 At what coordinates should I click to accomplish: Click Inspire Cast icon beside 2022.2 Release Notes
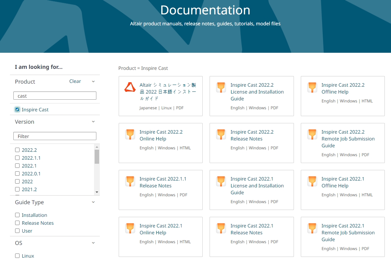[221, 135]
